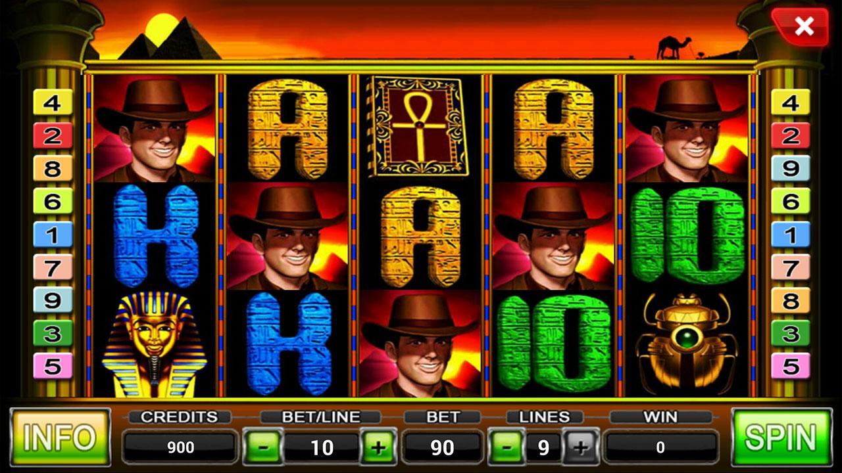
Task: Reduce number of lines with minus
Action: 506,447
